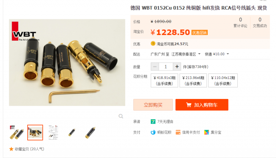Click the magnifier zoom icon under product image

point(121,116)
